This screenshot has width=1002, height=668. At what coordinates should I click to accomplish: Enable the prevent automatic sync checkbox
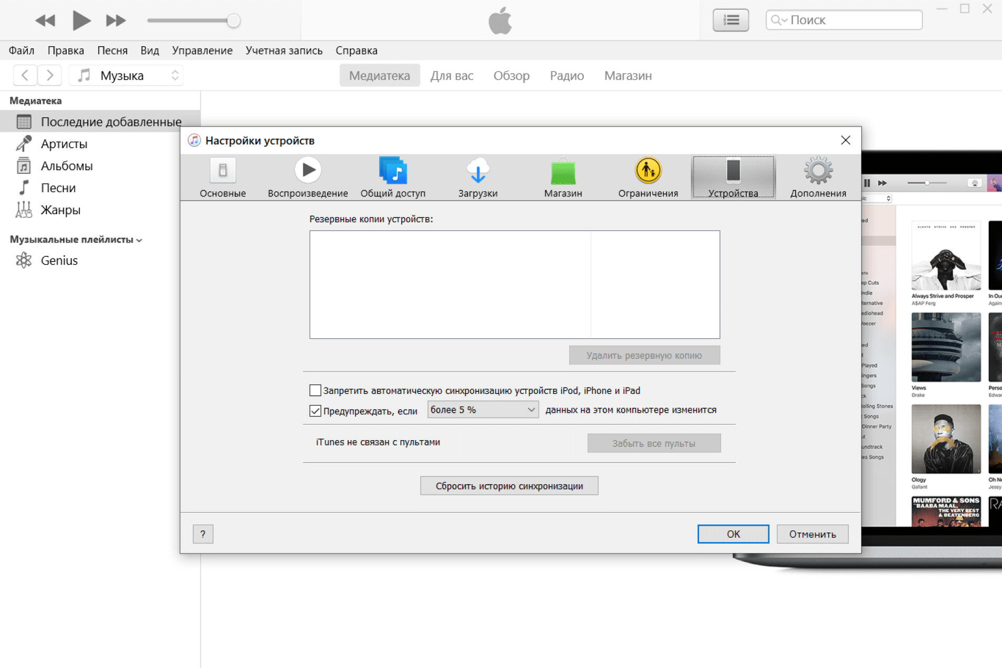tap(315, 390)
